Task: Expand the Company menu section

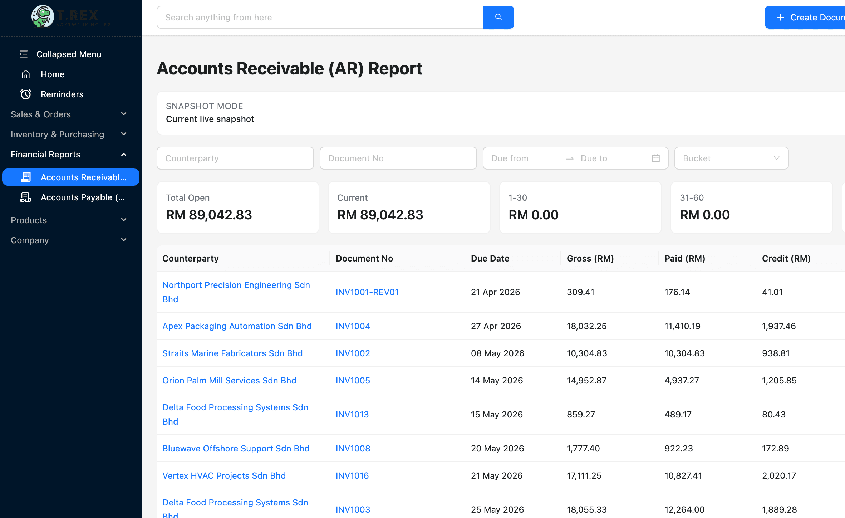Action: [x=123, y=240]
